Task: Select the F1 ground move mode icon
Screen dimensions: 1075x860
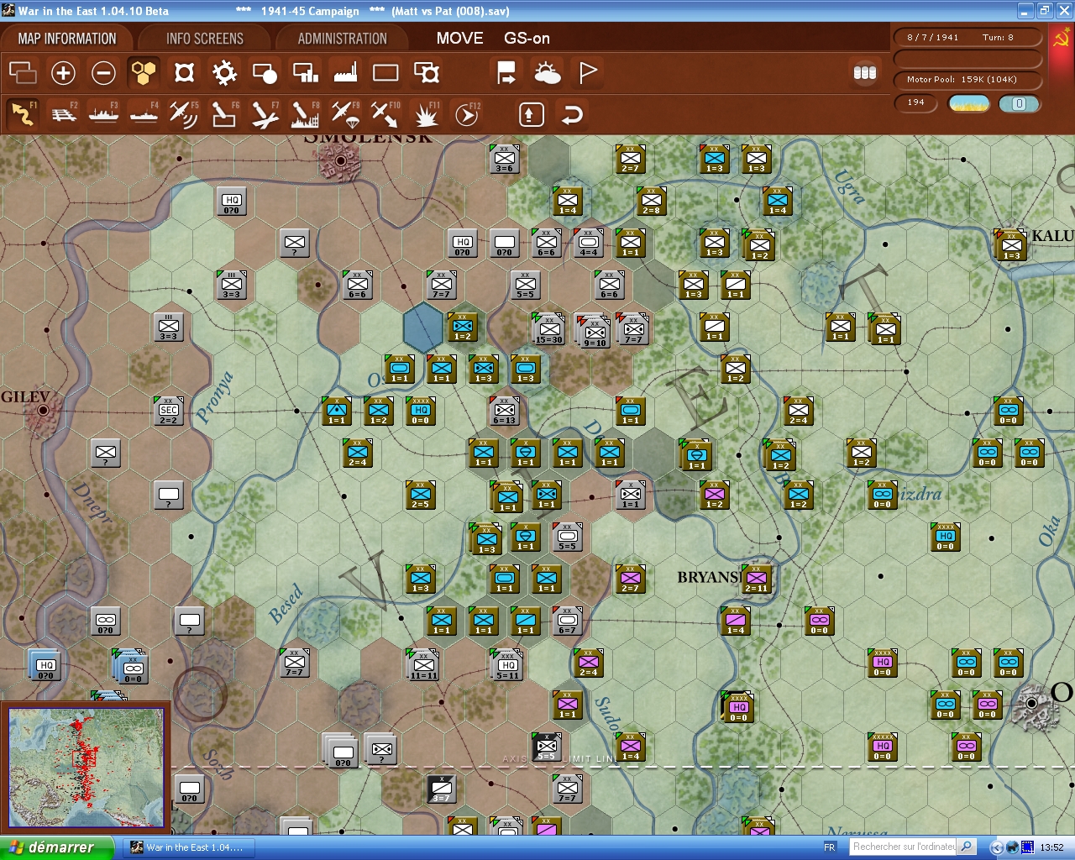Action: tap(23, 114)
